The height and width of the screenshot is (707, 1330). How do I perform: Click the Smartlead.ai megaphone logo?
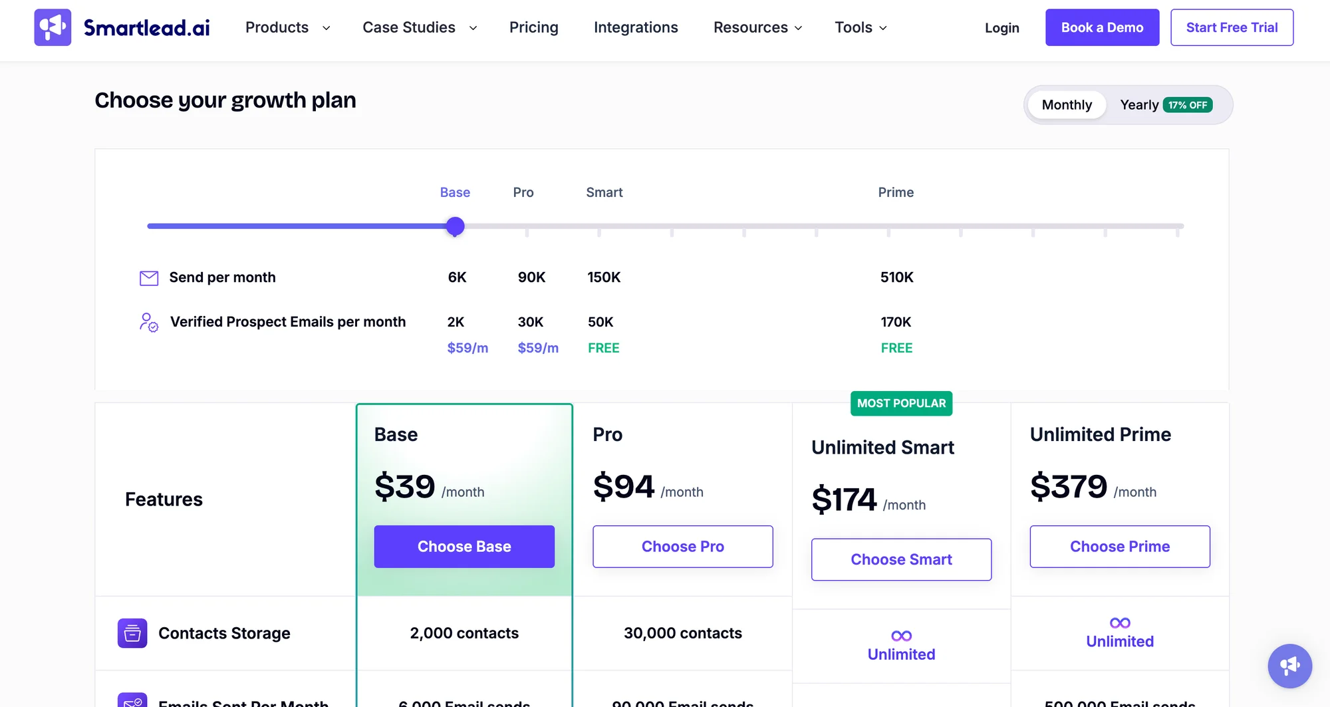pyautogui.click(x=53, y=27)
